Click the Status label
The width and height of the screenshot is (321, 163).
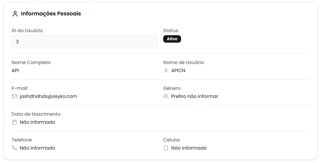click(x=171, y=31)
